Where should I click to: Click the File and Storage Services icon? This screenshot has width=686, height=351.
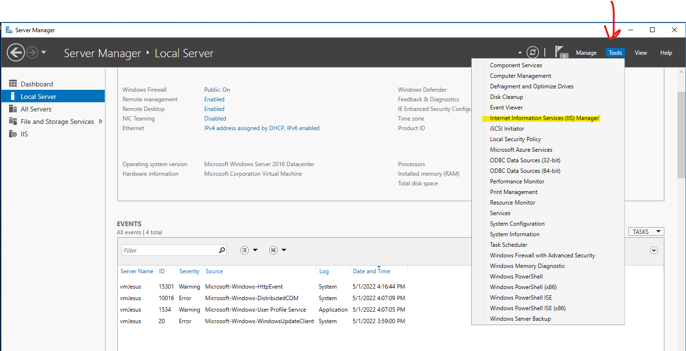coord(13,121)
